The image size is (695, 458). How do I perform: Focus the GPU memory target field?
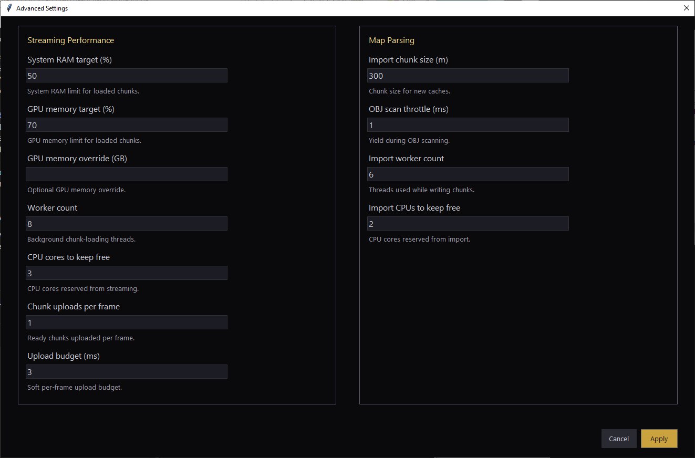pyautogui.click(x=127, y=125)
